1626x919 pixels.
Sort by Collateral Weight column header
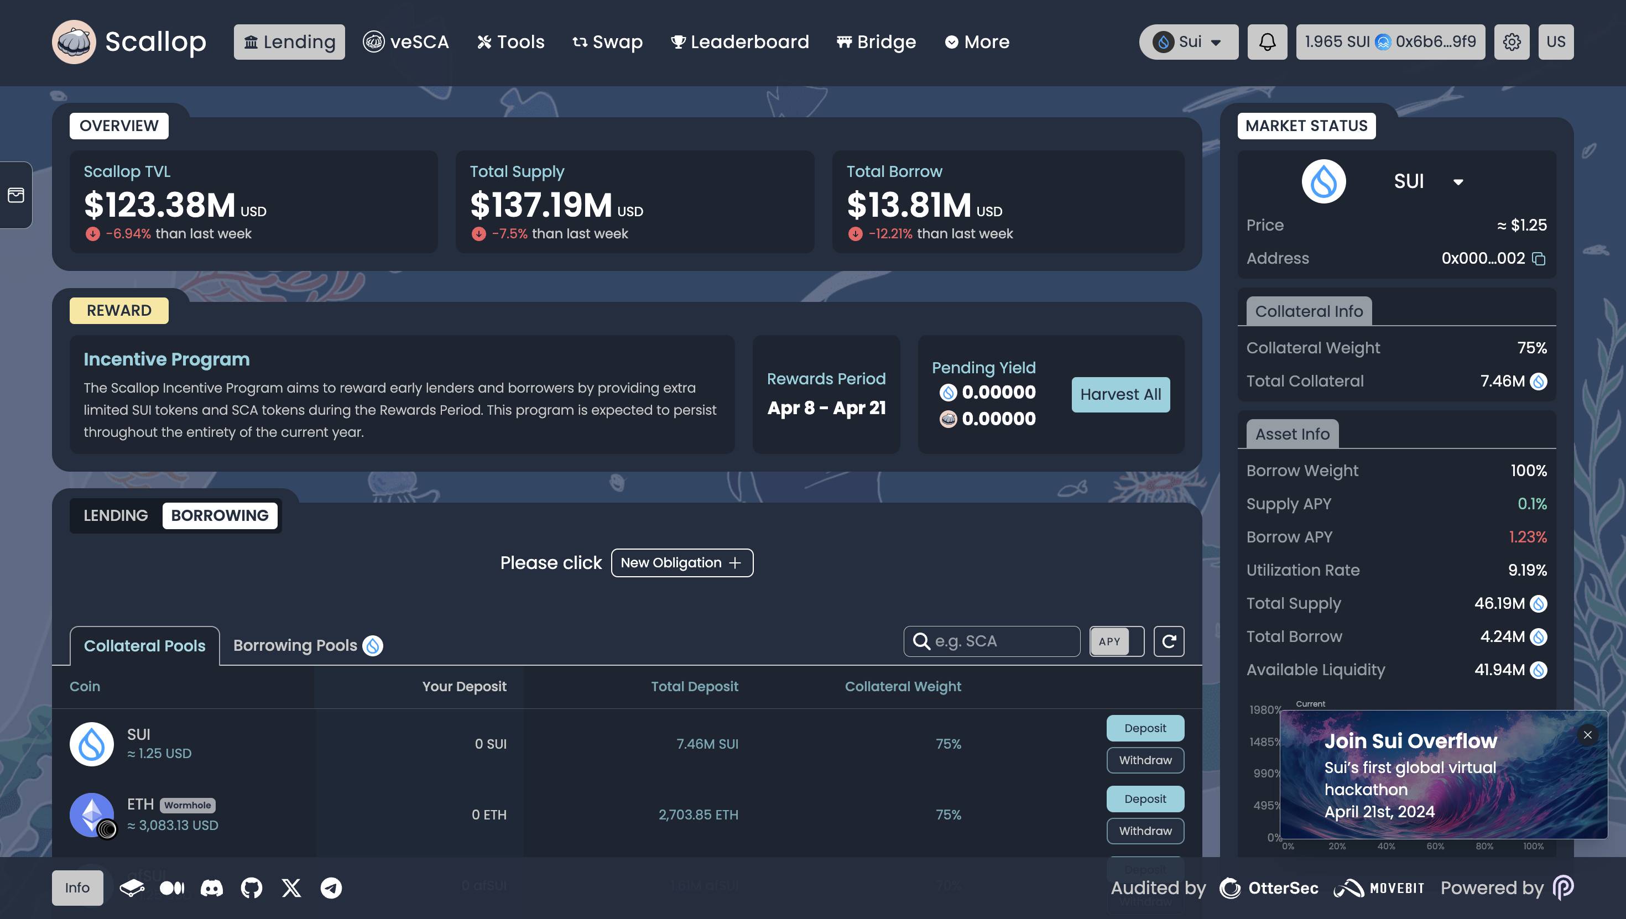[x=903, y=687]
